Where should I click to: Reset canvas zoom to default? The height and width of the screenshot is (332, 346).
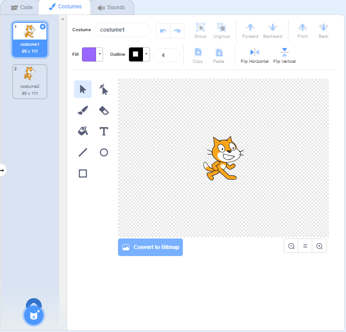305,246
